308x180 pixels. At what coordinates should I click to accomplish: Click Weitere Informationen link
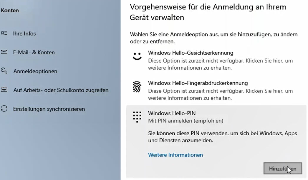[175, 155]
